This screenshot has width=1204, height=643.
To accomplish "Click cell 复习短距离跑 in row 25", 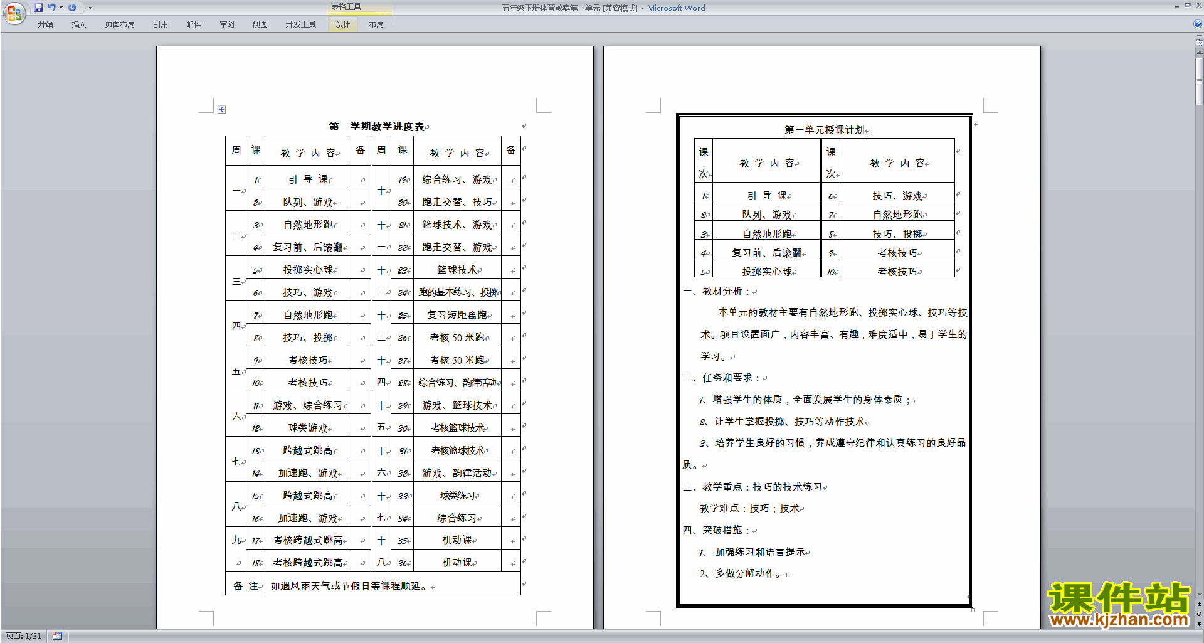I will (457, 315).
